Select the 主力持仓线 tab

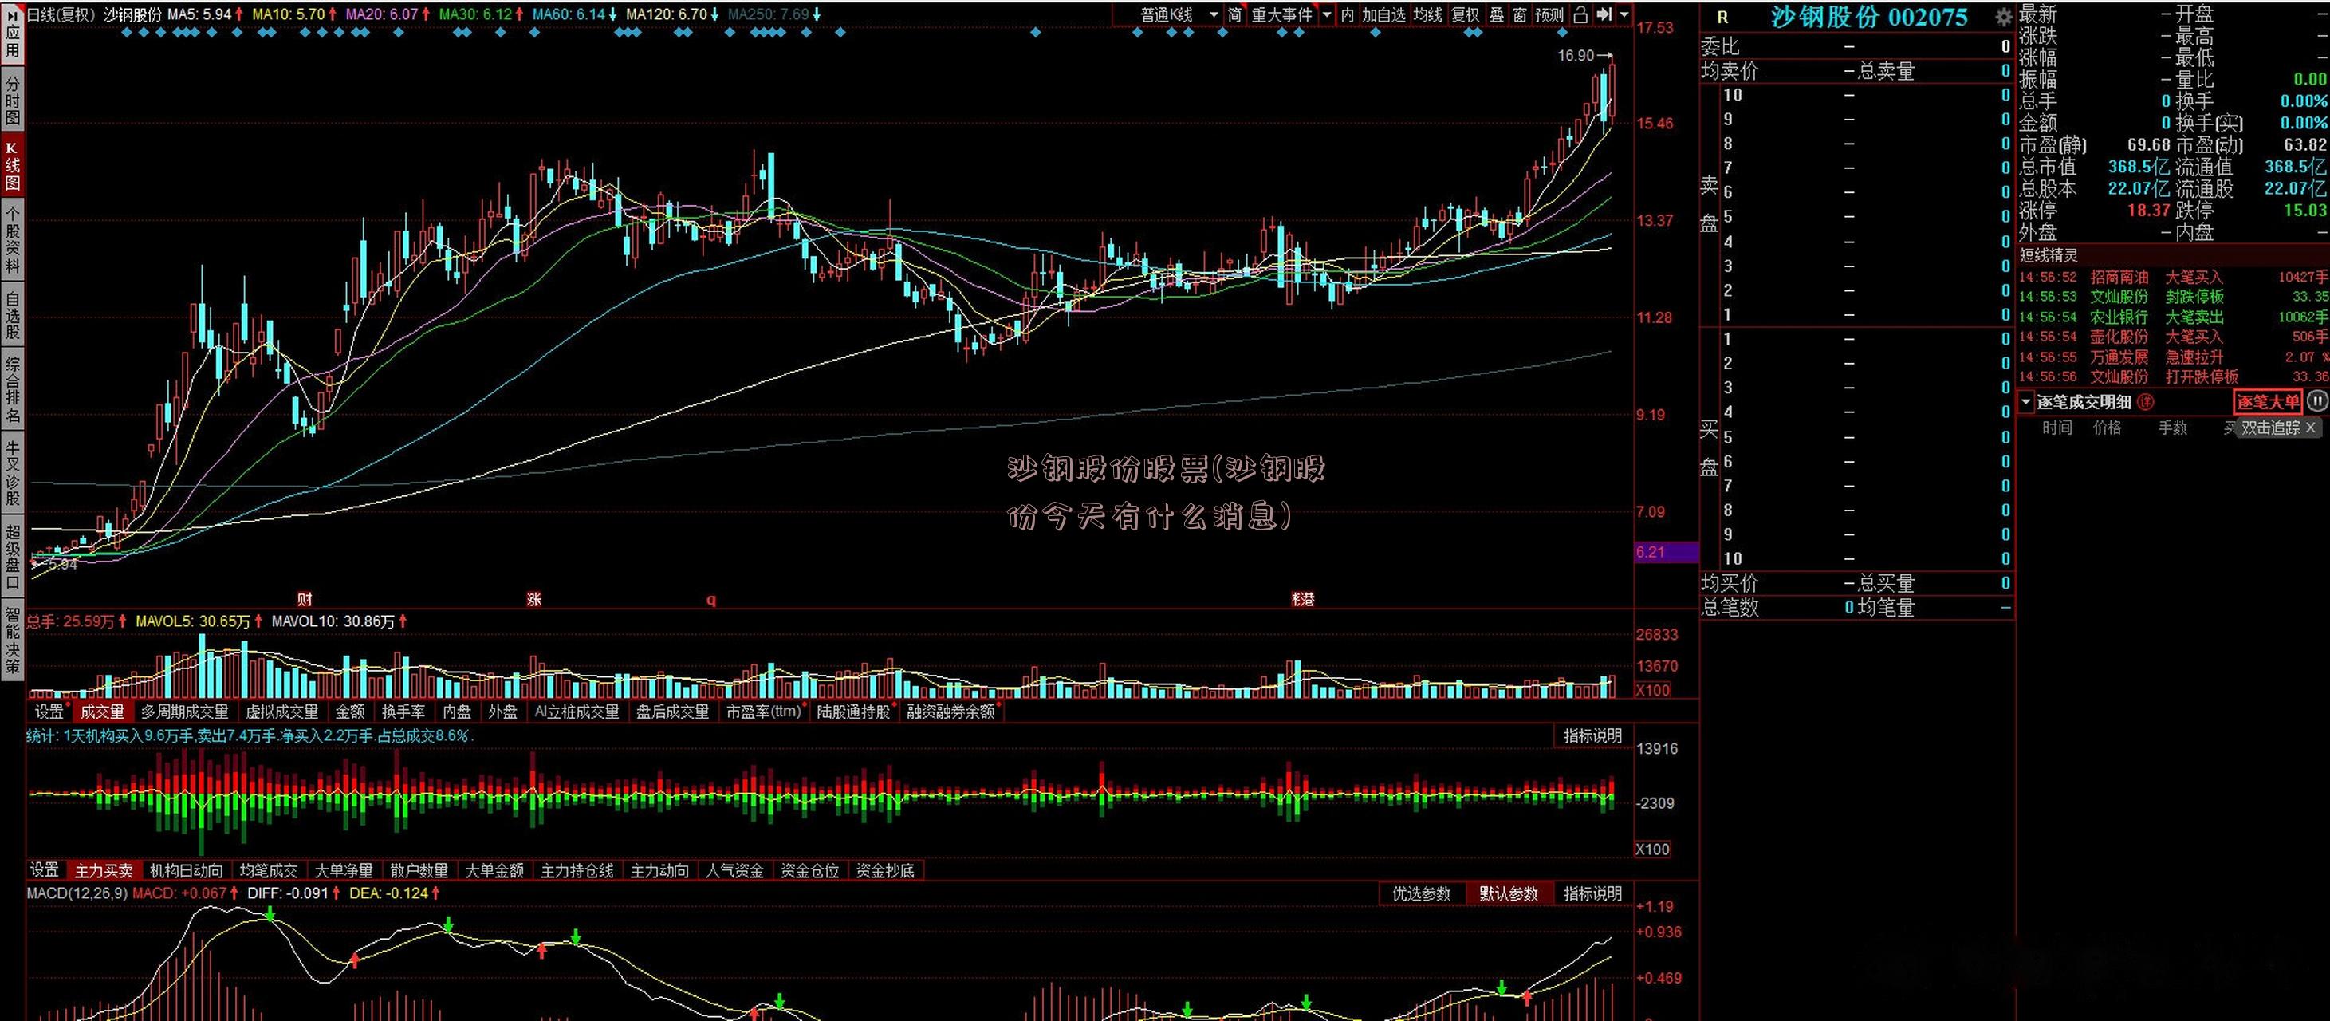coord(577,869)
